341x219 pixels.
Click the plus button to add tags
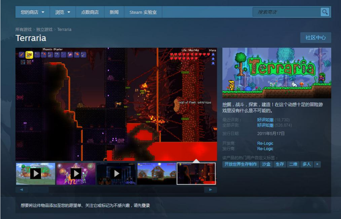click(317, 164)
